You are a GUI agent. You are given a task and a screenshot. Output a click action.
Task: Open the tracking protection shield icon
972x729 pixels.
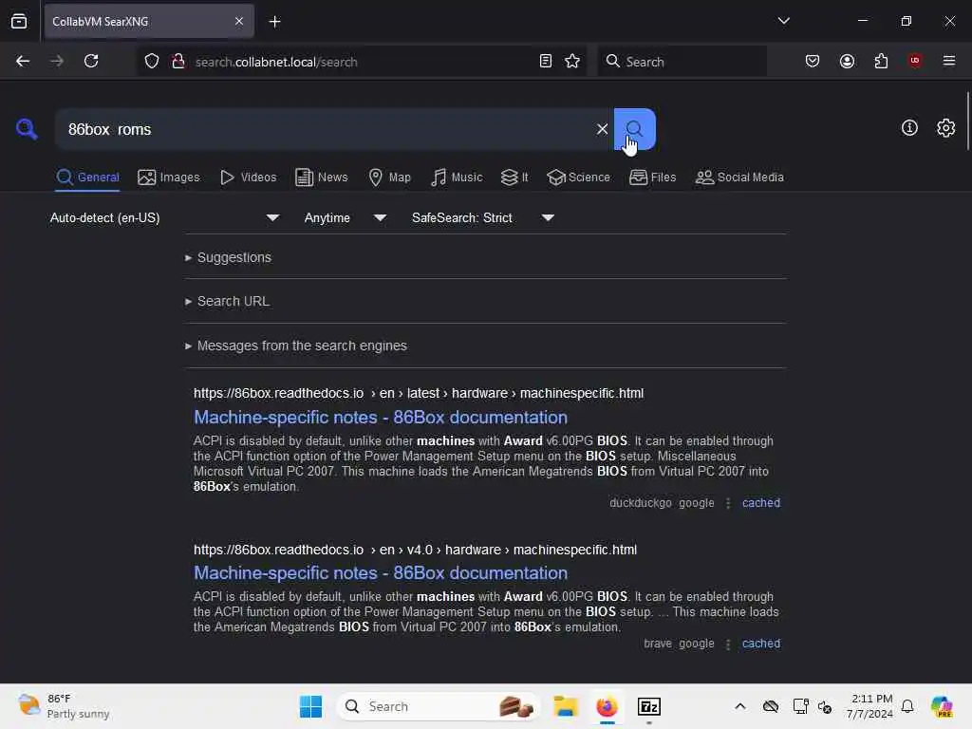(x=152, y=62)
